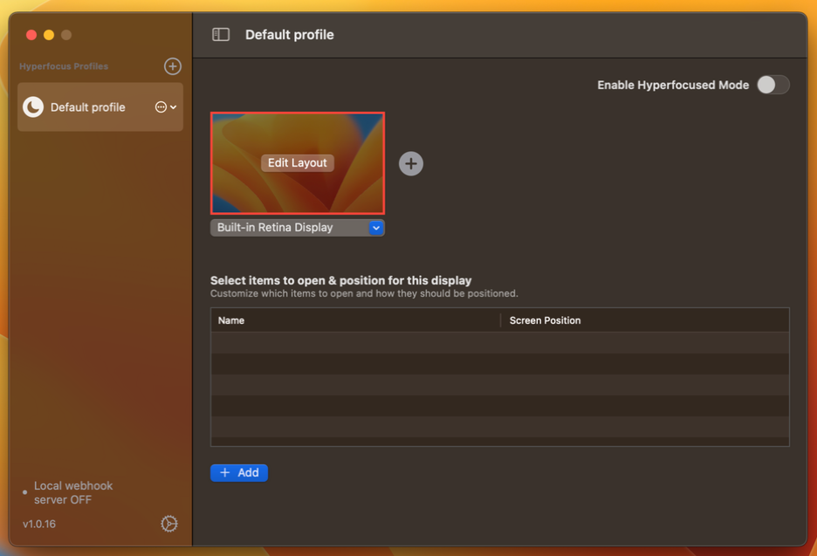Select the display wallpaper thumbnail

point(298,163)
